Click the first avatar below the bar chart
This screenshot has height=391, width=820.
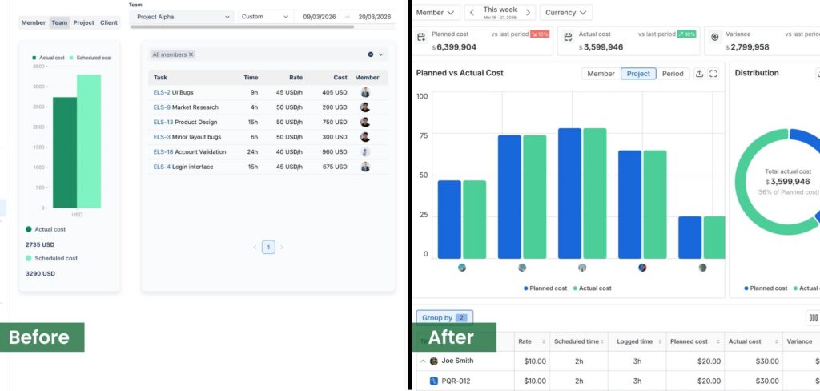462,268
